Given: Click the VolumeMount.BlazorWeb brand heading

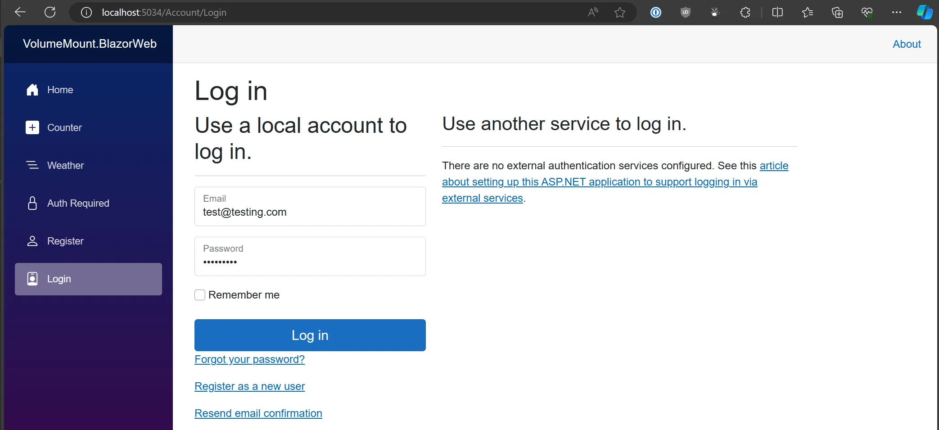Looking at the screenshot, I should pos(89,44).
